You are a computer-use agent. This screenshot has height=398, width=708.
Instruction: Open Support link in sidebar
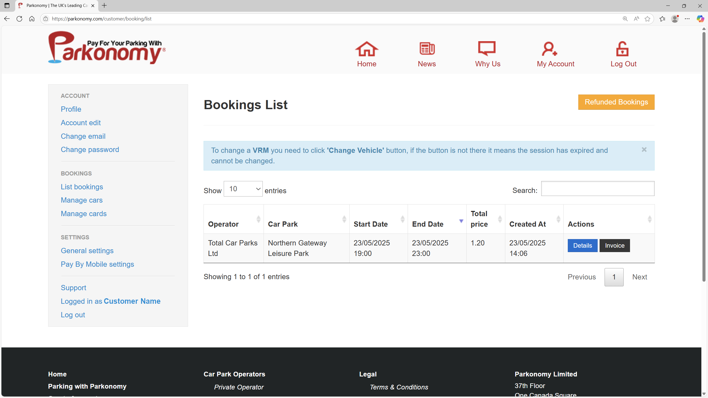[x=74, y=288]
